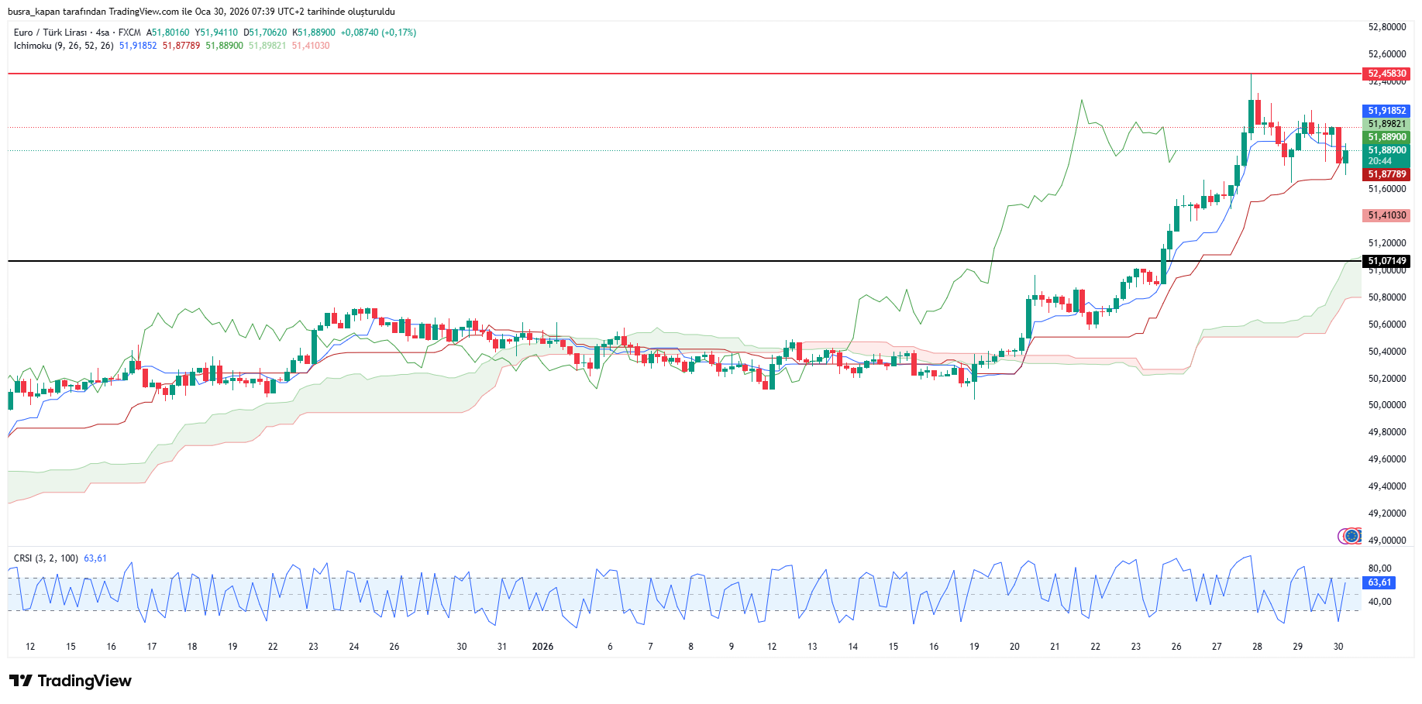Click the black 51,07149 support price label
Image resolution: width=1422 pixels, height=704 pixels.
[x=1386, y=261]
